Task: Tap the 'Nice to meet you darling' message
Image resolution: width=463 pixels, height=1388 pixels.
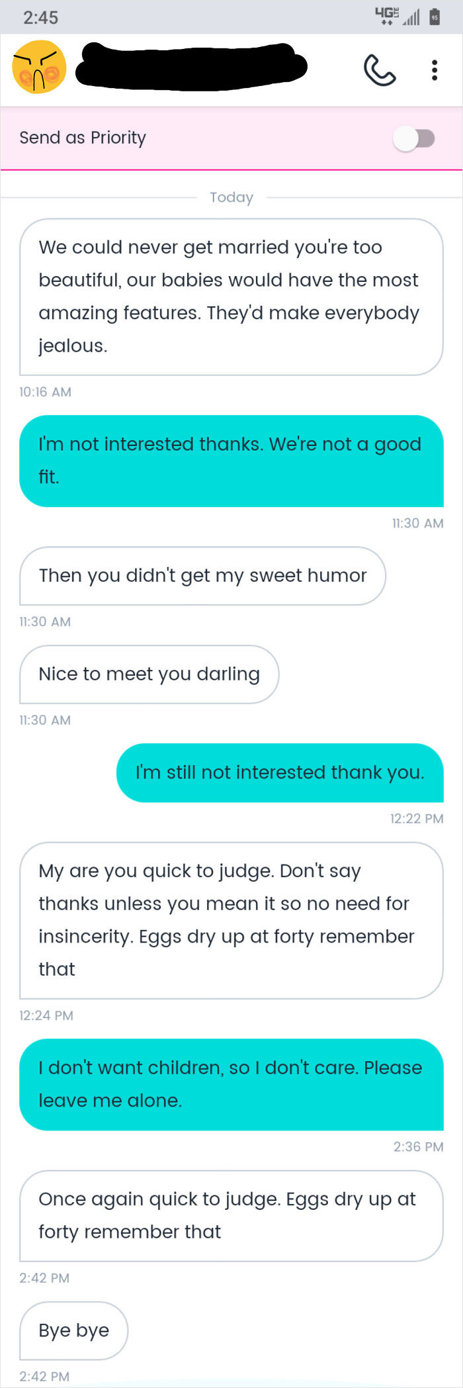Action: click(x=149, y=674)
